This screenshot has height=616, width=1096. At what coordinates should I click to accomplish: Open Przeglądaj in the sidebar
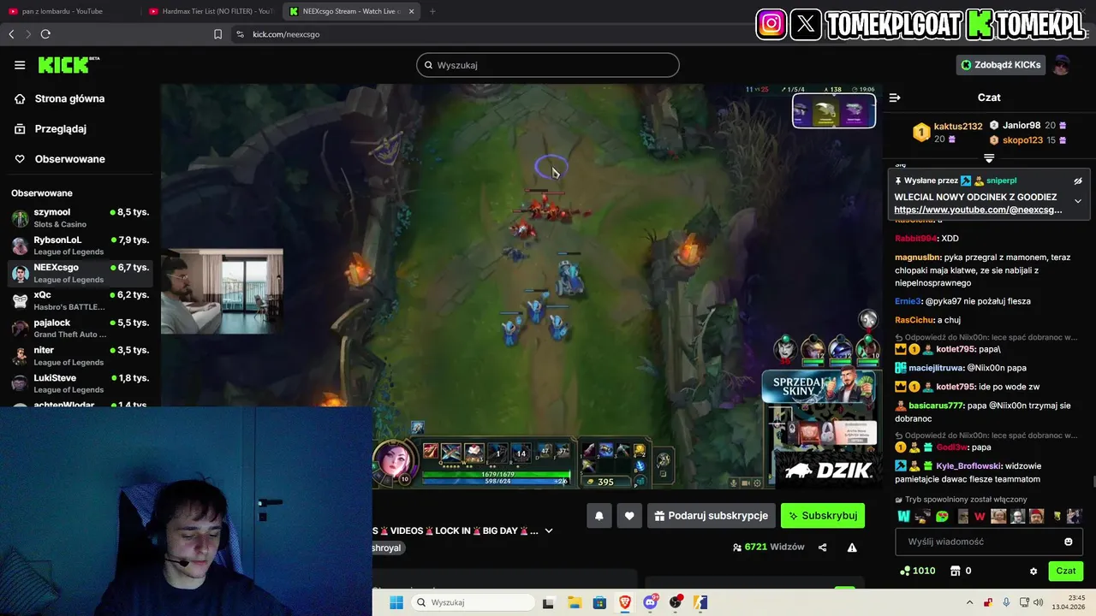point(60,129)
